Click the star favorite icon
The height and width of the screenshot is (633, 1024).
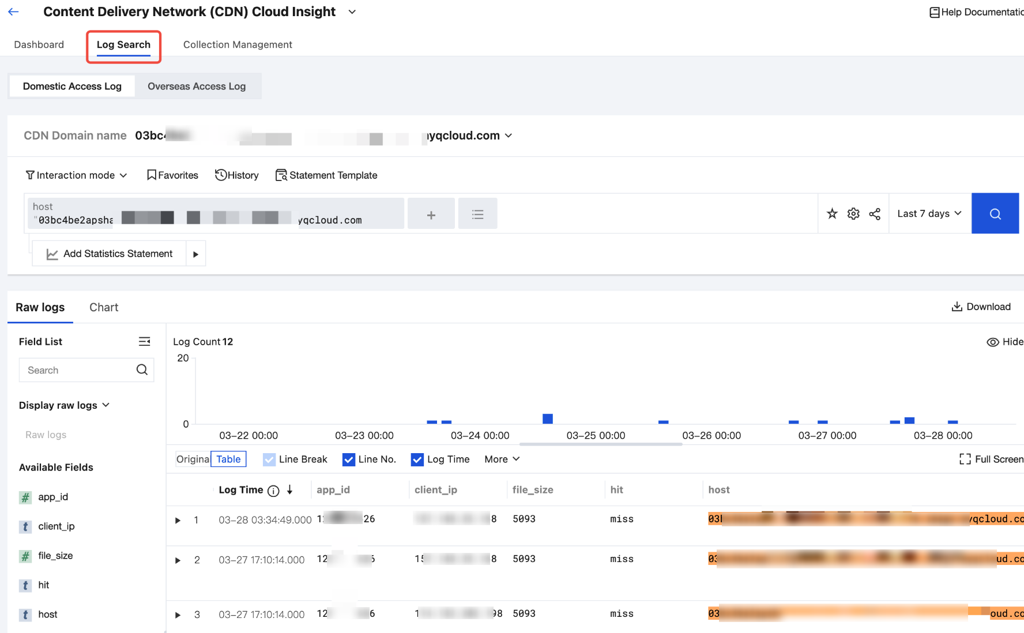831,214
